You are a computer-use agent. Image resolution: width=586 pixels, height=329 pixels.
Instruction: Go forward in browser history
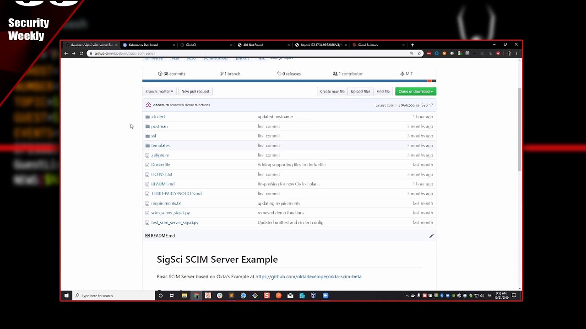point(73,53)
